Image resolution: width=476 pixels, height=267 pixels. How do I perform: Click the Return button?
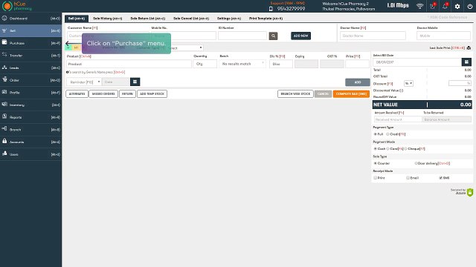tap(127, 94)
